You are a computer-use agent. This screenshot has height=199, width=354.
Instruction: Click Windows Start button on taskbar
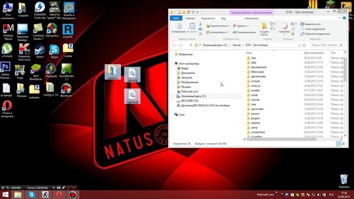pyautogui.click(x=5, y=195)
